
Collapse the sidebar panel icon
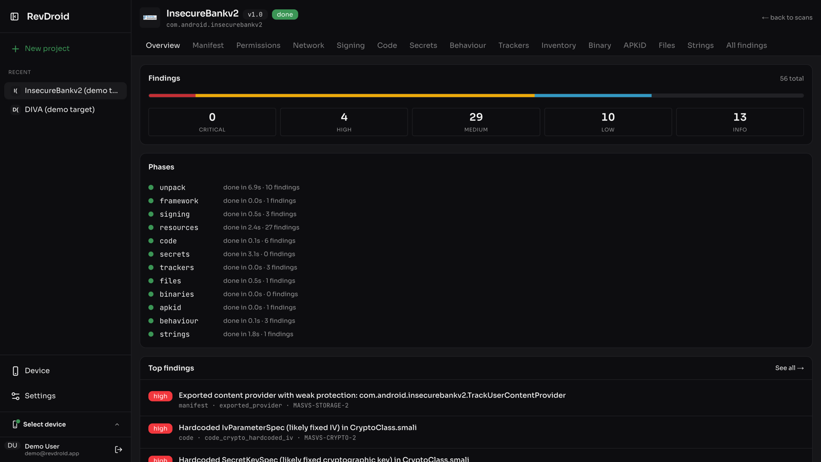tap(14, 16)
